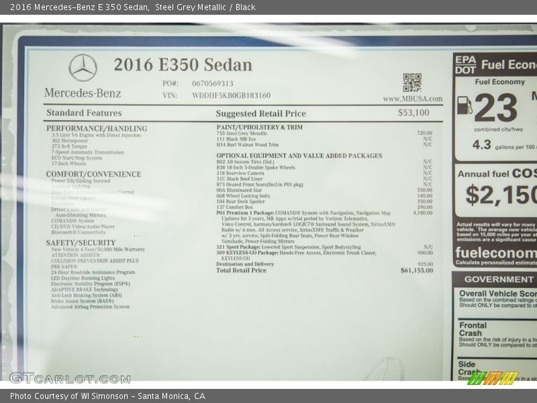Click the 'GOVERNMENT' ratings header
The height and width of the screenshot is (403, 537).
coord(499,279)
